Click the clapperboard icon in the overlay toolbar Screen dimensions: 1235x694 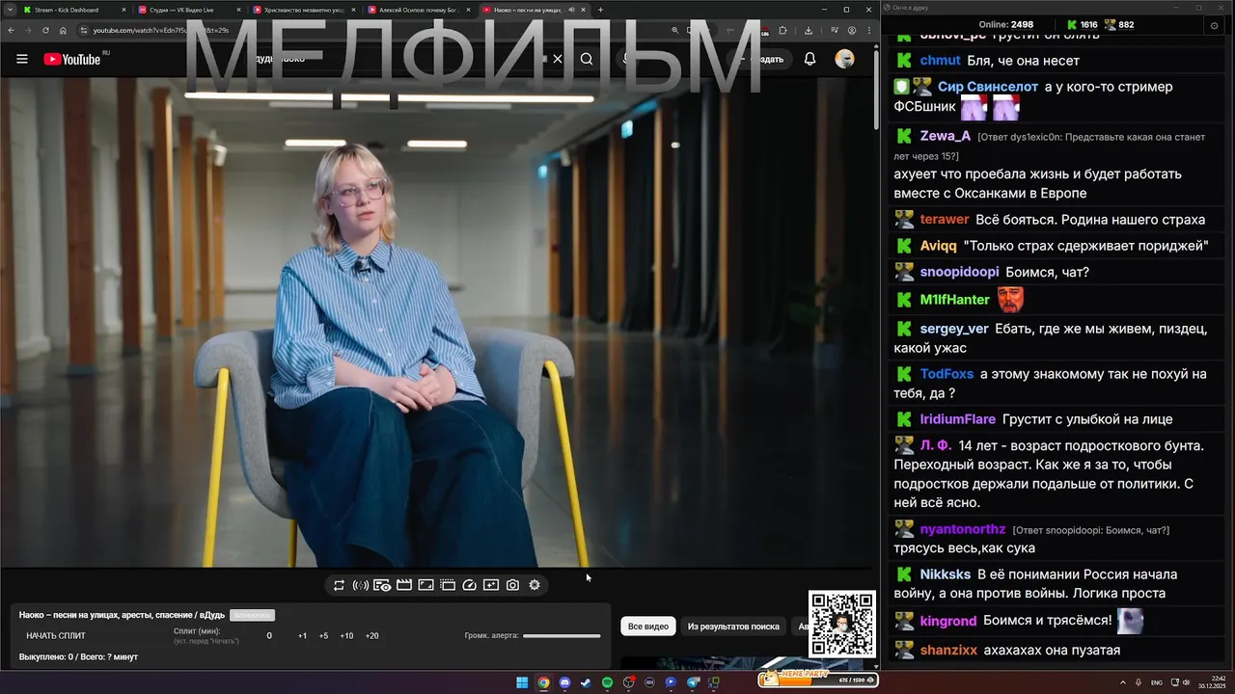pyautogui.click(x=404, y=585)
